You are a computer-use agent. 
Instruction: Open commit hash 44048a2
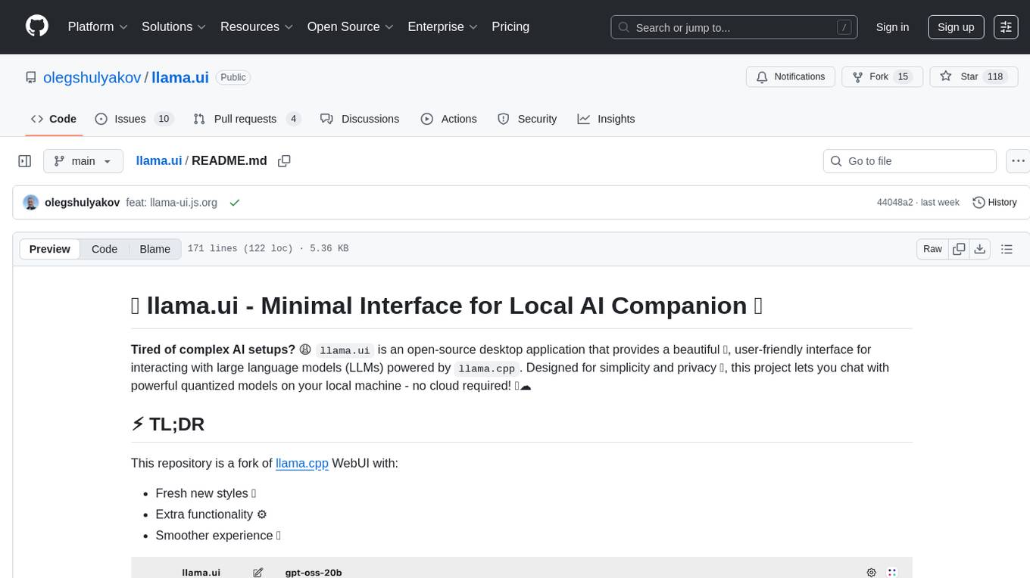894,203
